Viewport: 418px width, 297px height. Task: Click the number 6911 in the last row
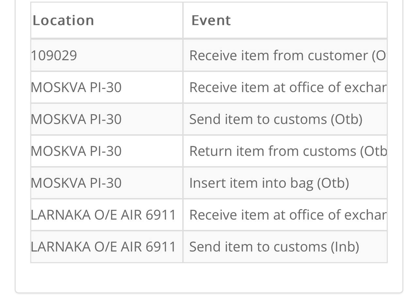coord(161,246)
